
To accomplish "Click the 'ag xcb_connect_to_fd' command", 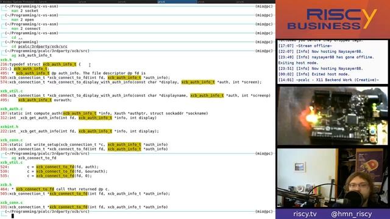I will pos(34,158).
